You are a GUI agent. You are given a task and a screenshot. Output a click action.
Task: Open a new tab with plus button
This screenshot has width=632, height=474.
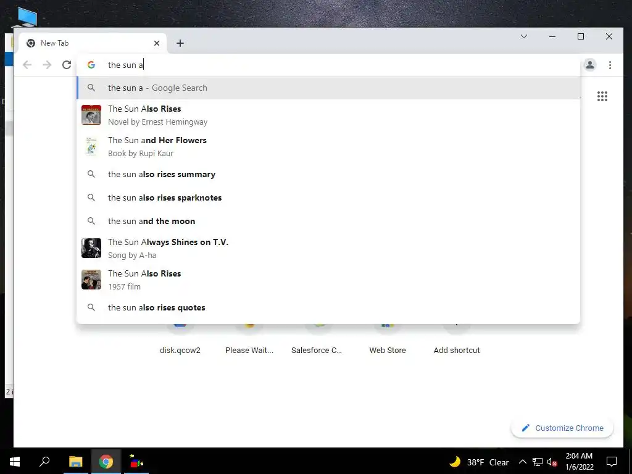pos(180,43)
